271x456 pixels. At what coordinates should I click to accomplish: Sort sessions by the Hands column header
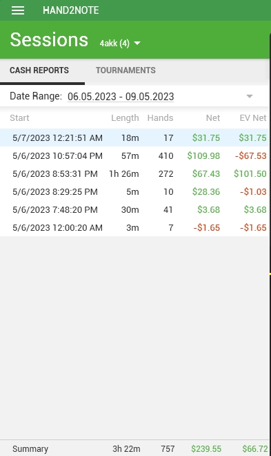tap(160, 117)
